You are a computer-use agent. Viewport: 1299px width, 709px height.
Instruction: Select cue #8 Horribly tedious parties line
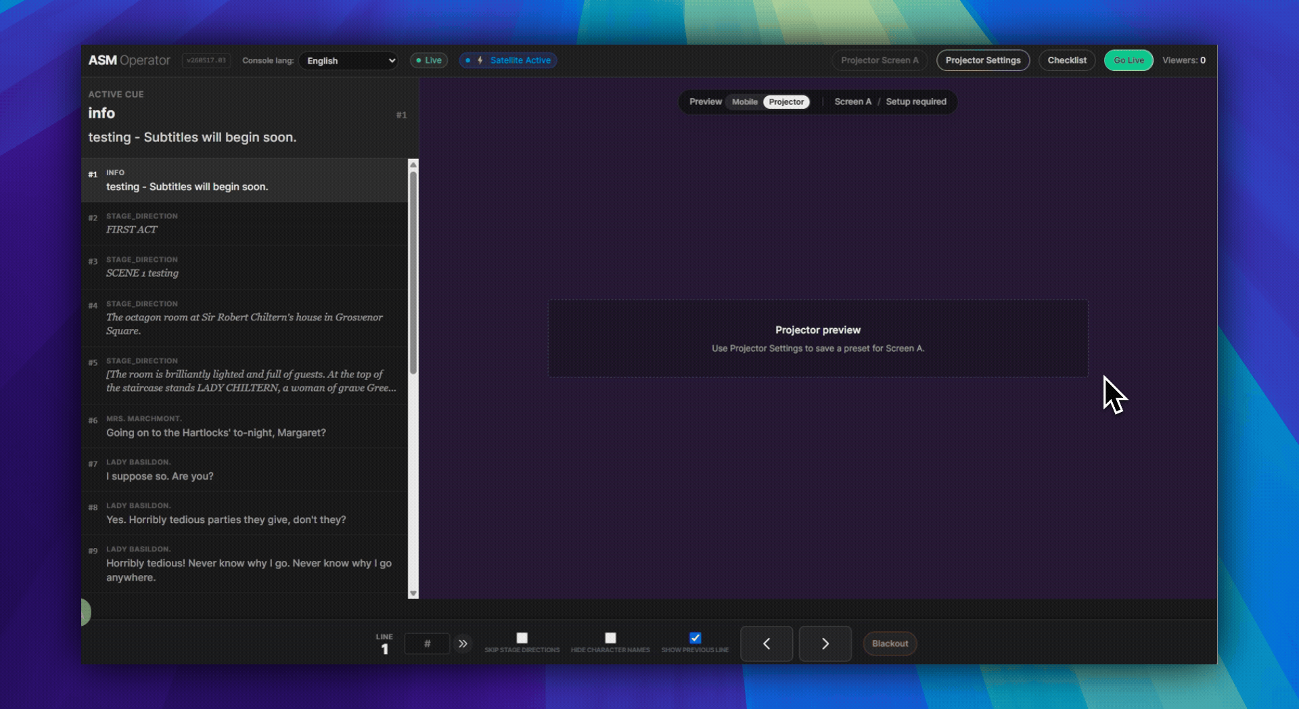[244, 513]
